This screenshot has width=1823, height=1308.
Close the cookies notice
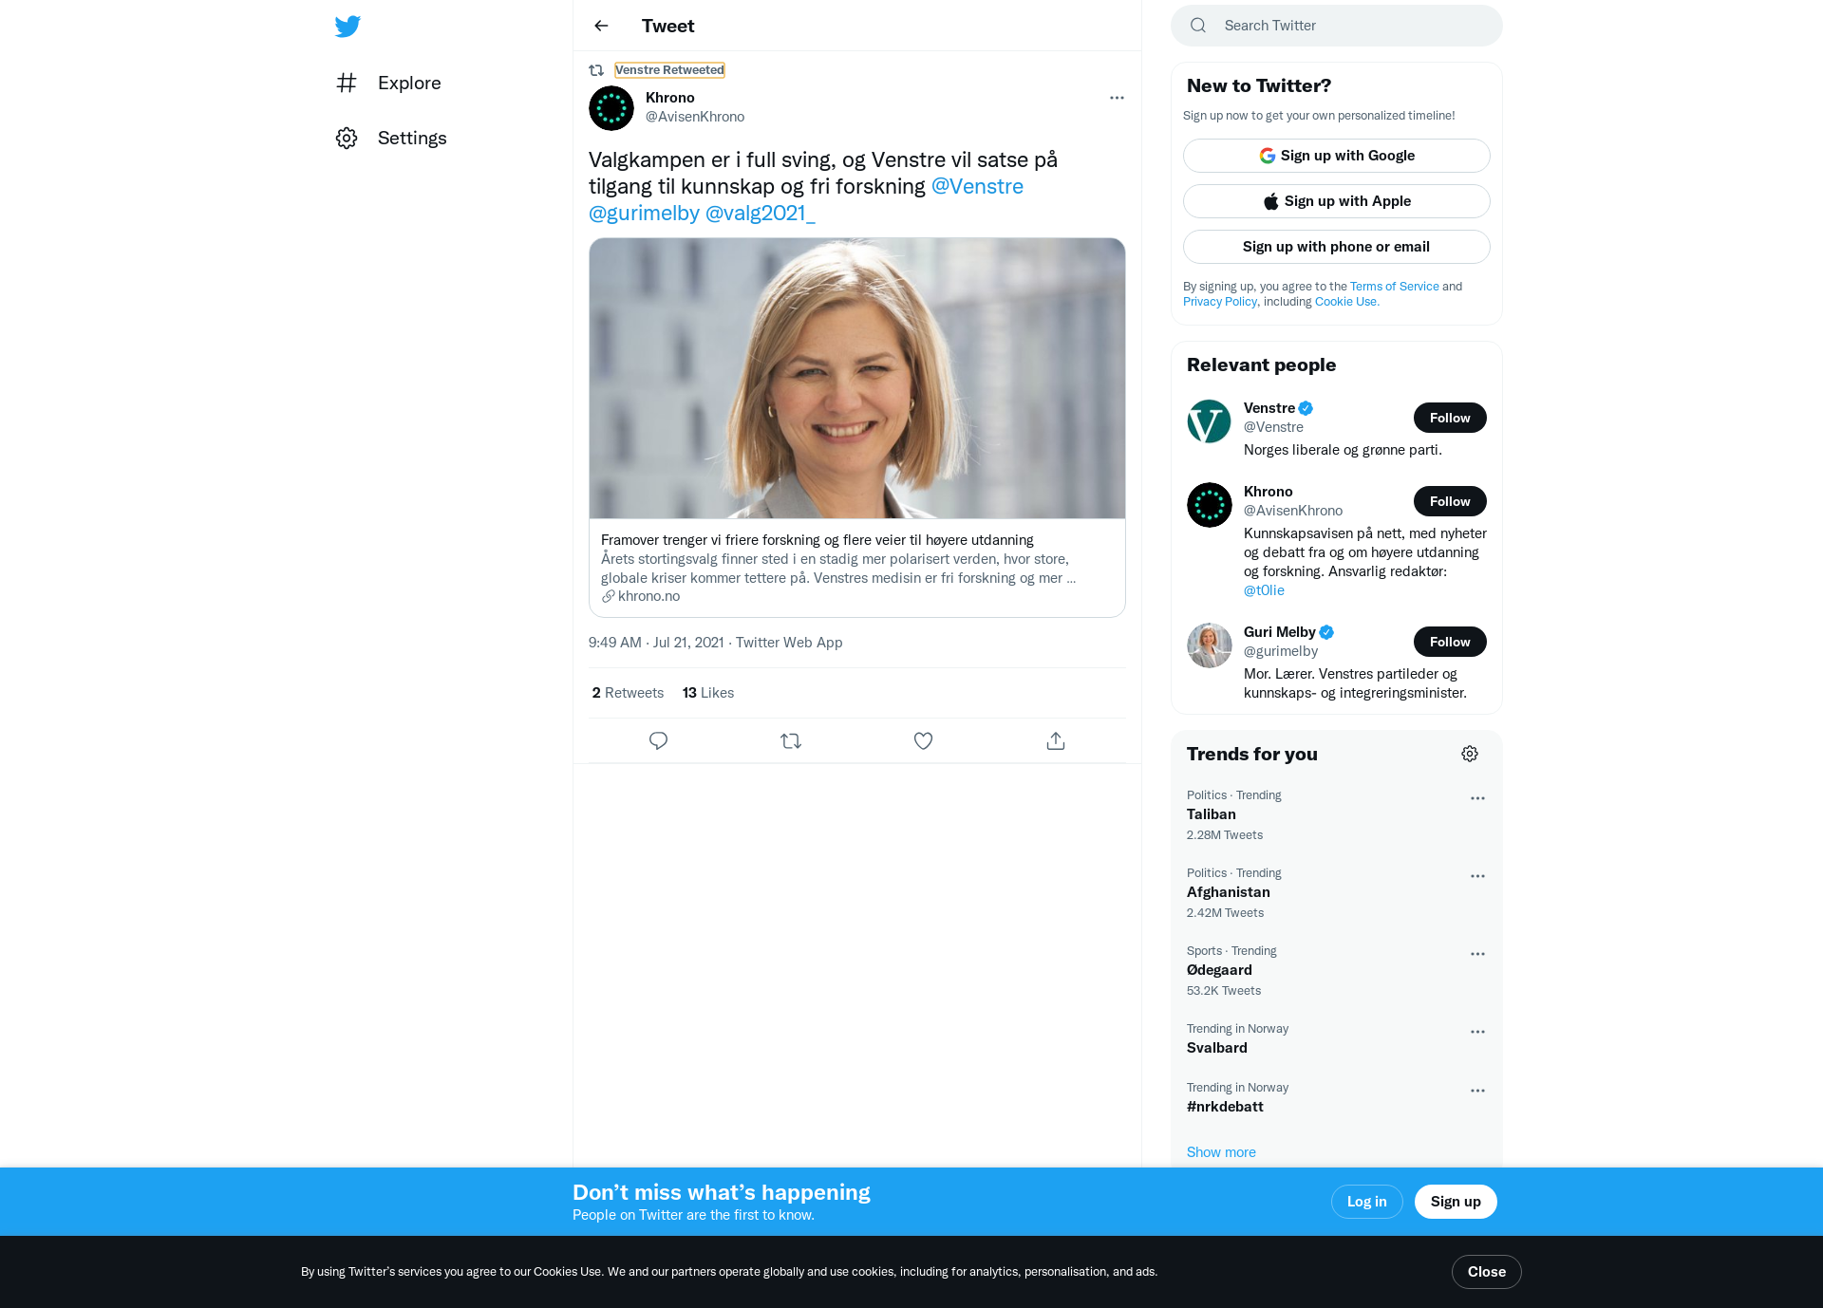pyautogui.click(x=1486, y=1272)
